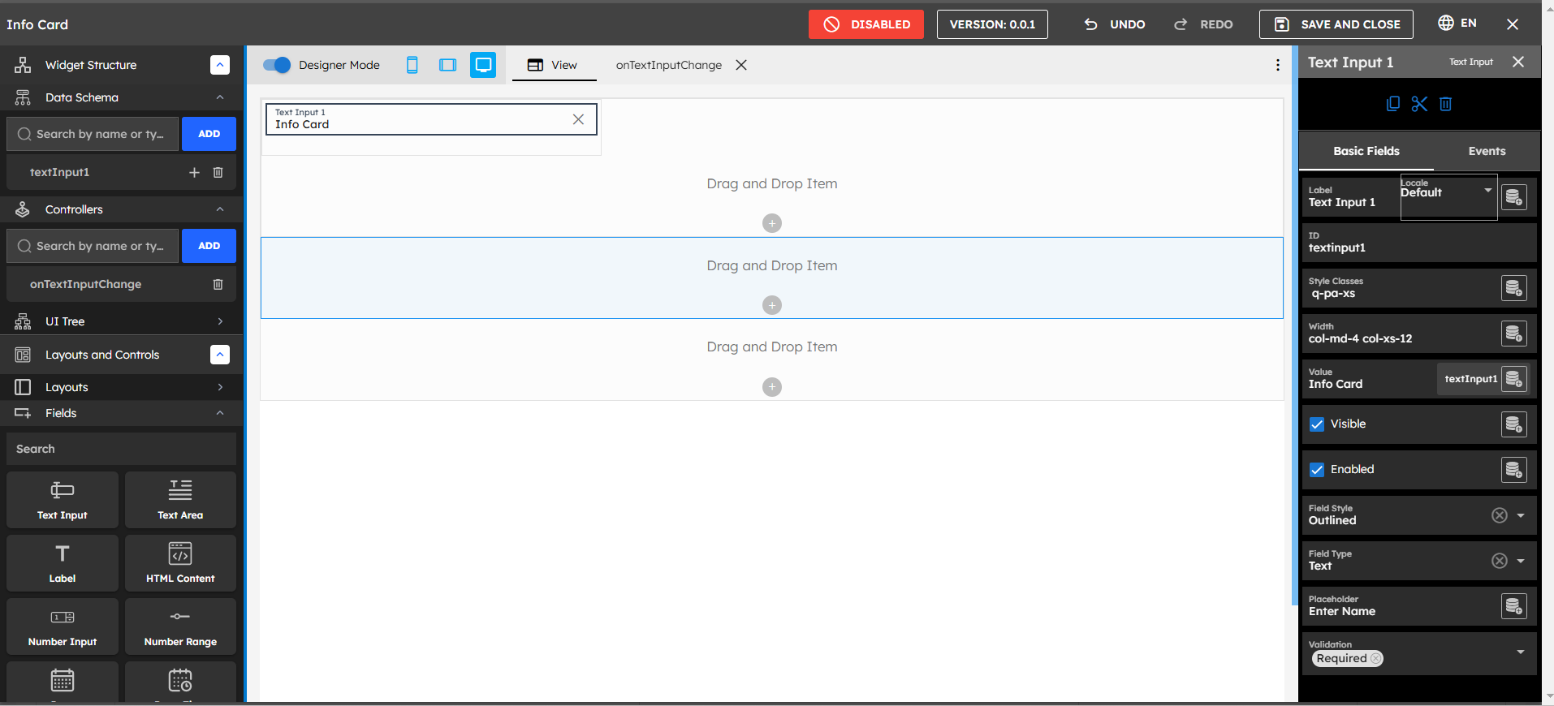Delete the Text Input 1 widget
Image resolution: width=1554 pixels, height=706 pixels.
(x=1445, y=104)
